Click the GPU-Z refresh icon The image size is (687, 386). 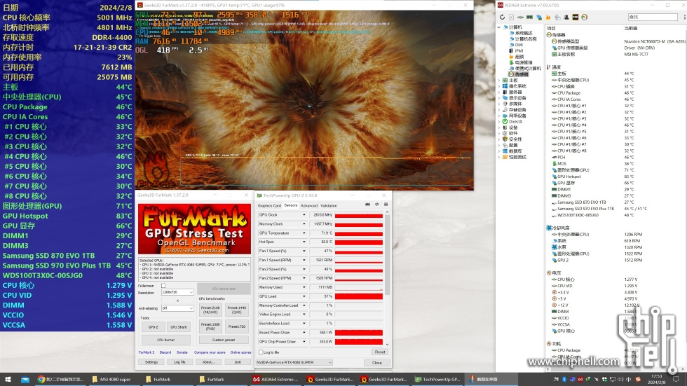(377, 205)
